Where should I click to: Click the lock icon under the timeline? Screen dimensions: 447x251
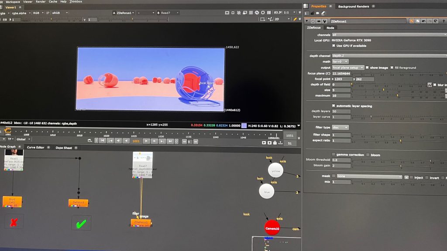point(275,142)
